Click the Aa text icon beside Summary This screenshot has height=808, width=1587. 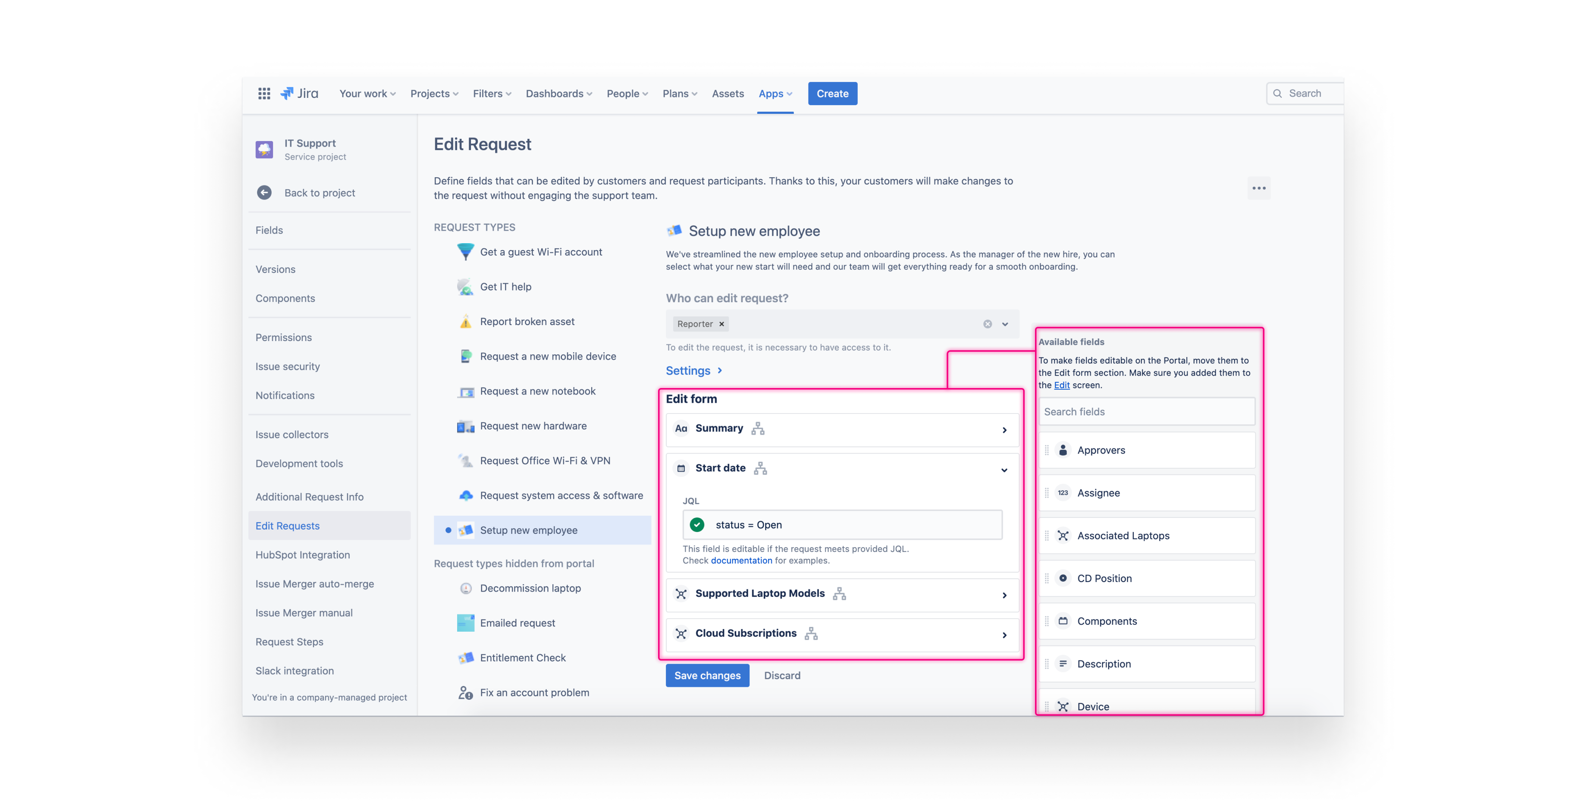pos(681,428)
